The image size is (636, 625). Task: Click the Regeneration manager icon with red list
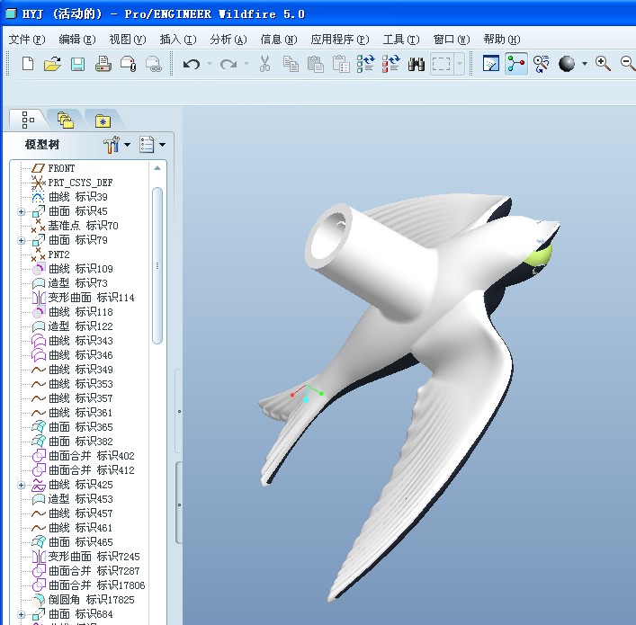390,64
